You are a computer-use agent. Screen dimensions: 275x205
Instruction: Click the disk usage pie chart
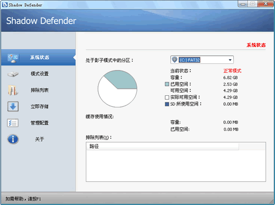[x=117, y=89]
